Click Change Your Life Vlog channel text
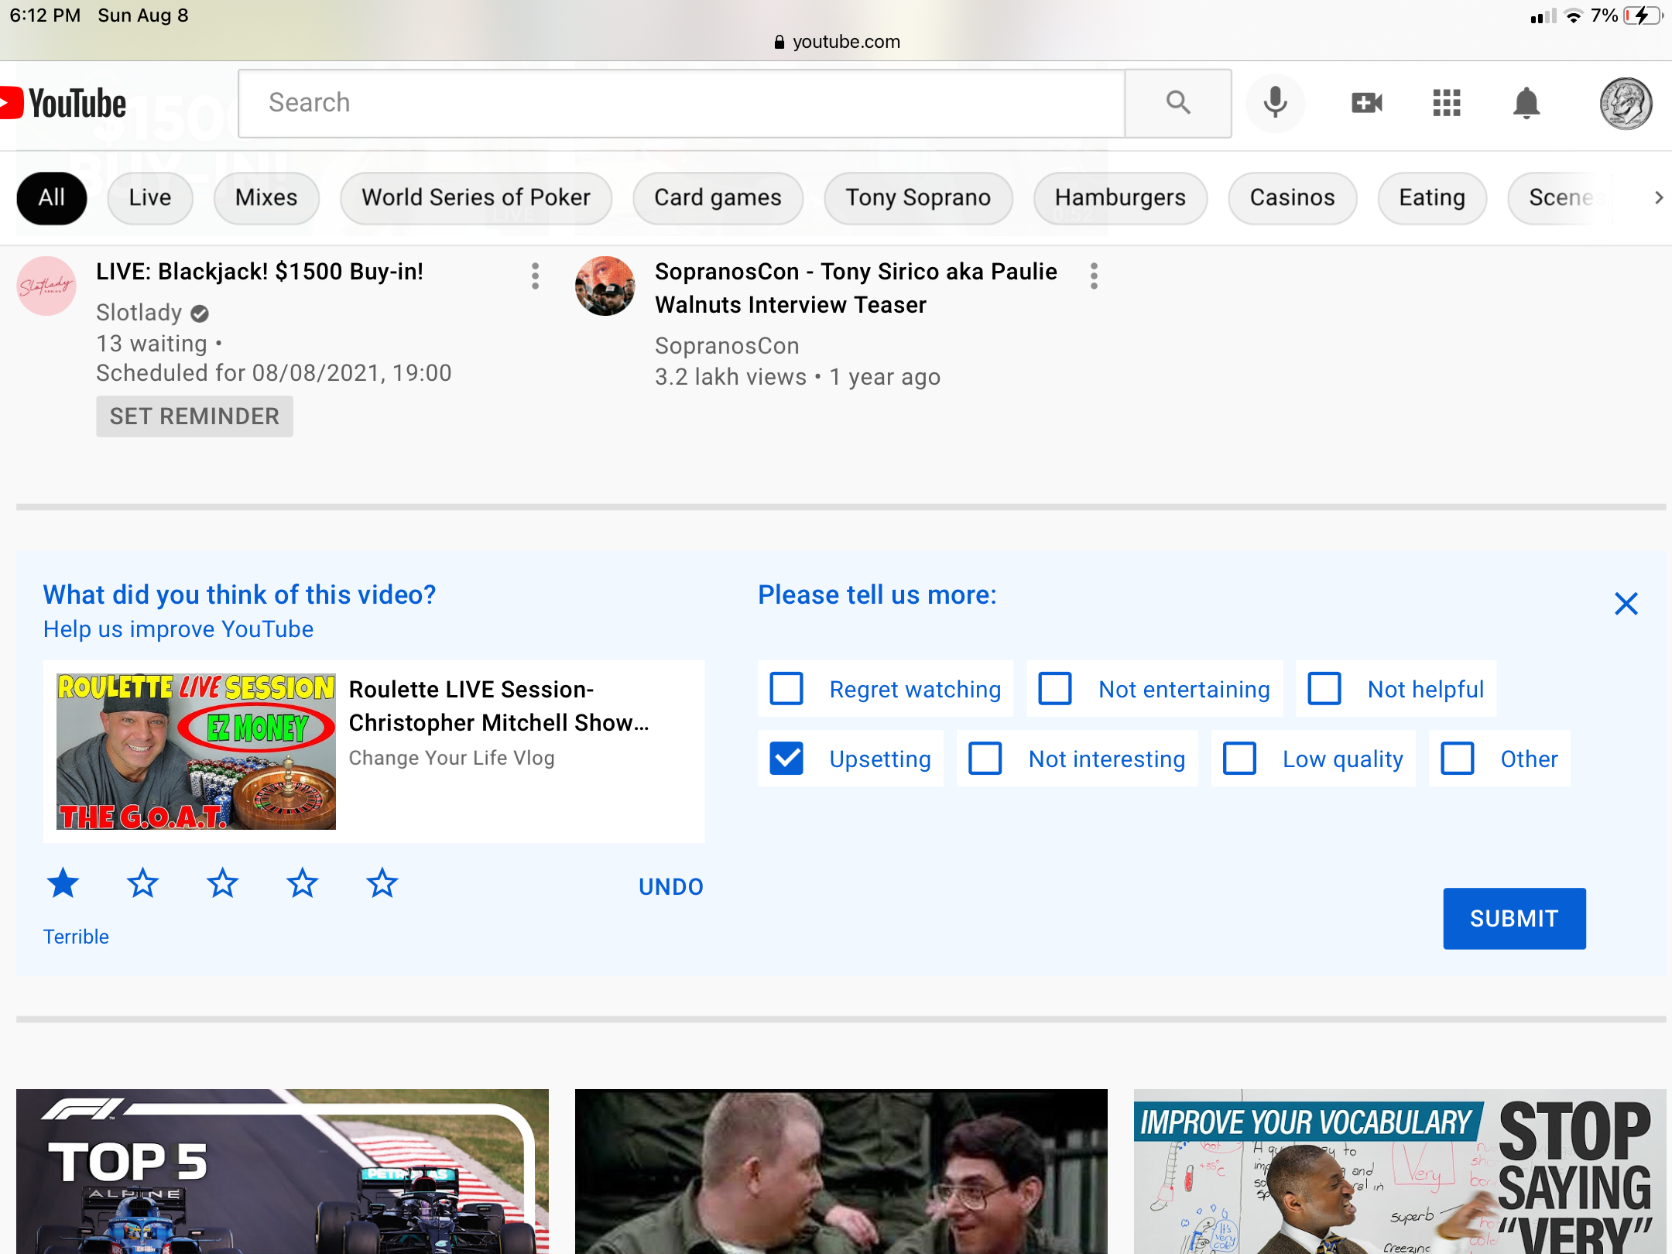Screen dimensions: 1672x1254 451,758
